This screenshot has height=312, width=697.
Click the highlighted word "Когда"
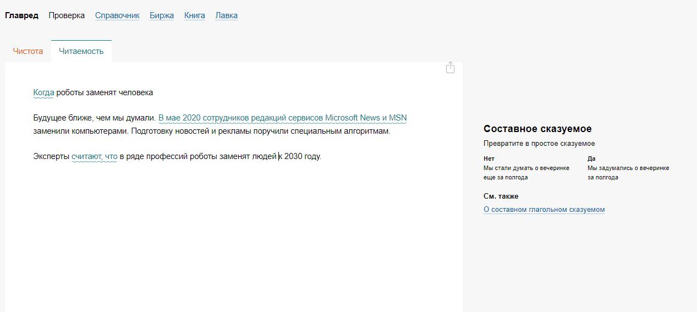43,92
